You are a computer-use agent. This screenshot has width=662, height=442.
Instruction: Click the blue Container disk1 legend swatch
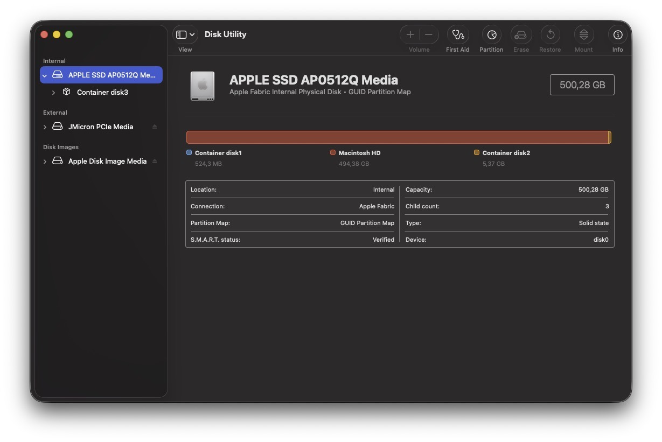pyautogui.click(x=189, y=153)
